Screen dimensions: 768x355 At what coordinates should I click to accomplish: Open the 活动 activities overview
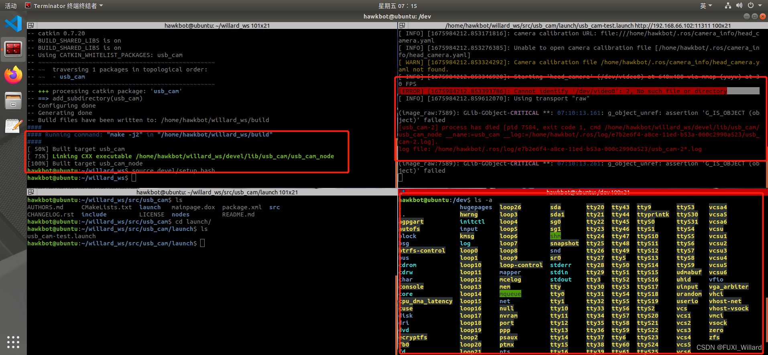(x=11, y=6)
